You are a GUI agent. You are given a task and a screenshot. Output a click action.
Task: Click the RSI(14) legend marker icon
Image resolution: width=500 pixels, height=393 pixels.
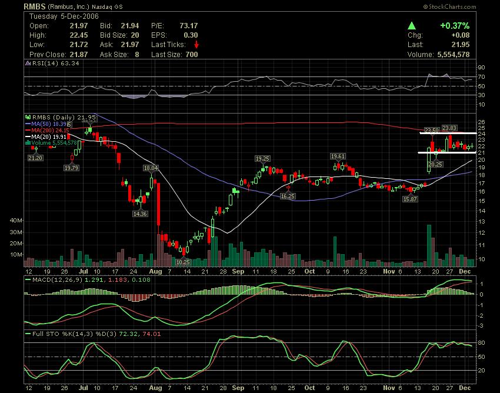(x=28, y=63)
